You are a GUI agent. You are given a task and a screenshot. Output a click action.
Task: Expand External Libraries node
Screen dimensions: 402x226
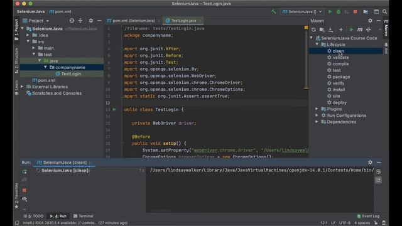click(23, 87)
